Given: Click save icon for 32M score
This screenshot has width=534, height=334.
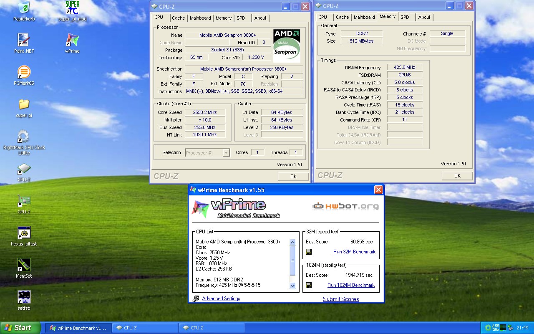Looking at the screenshot, I should tap(309, 252).
